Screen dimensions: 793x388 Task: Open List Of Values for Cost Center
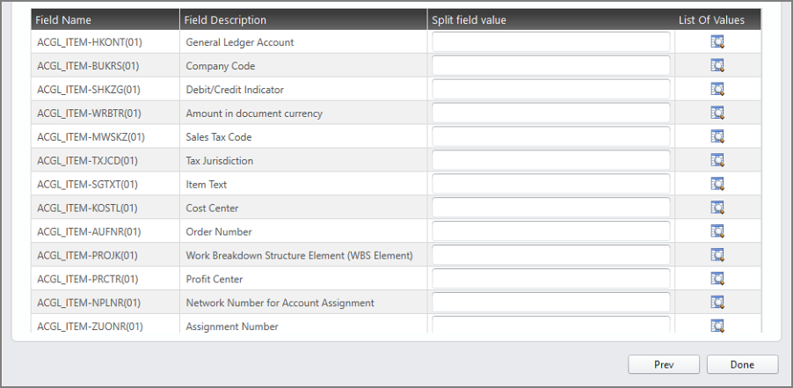click(x=717, y=208)
